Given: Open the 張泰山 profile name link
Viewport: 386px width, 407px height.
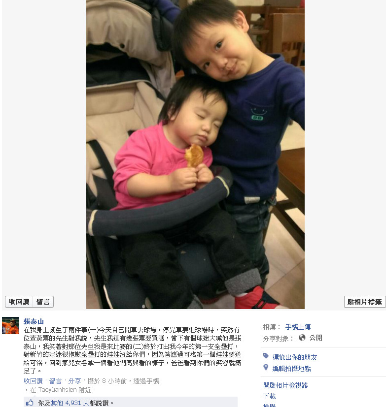Looking at the screenshot, I should (x=34, y=321).
